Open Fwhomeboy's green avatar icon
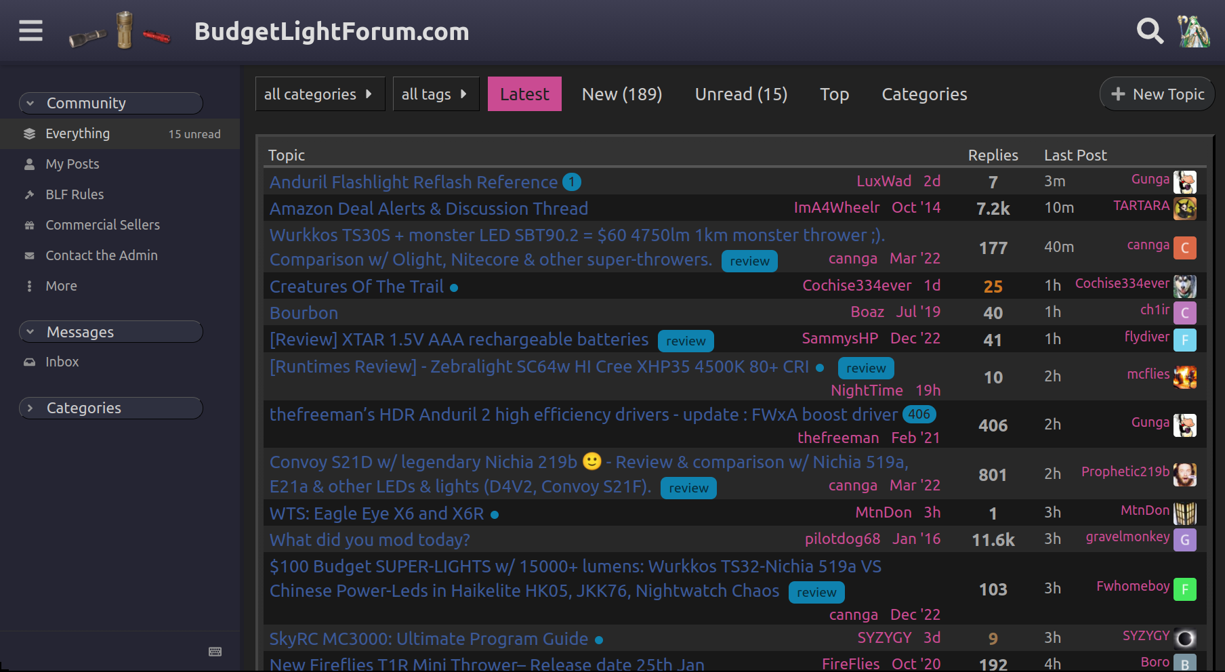 tap(1185, 589)
